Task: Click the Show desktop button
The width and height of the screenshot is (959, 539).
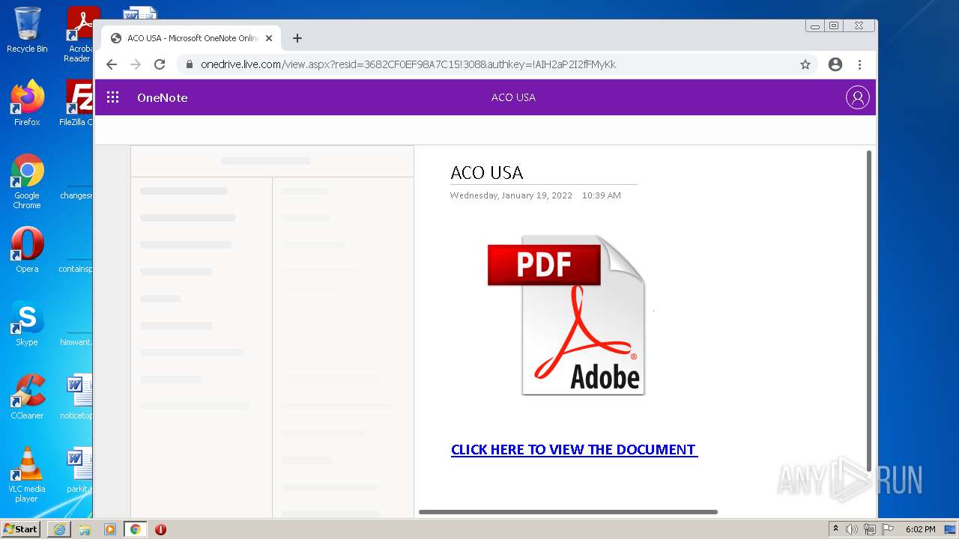Action: pyautogui.click(x=950, y=529)
